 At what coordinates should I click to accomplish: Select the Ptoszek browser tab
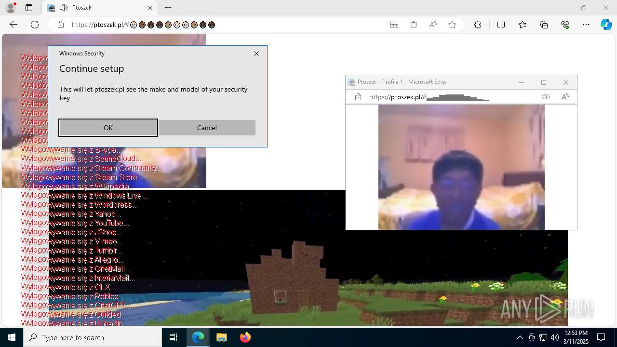tap(100, 8)
